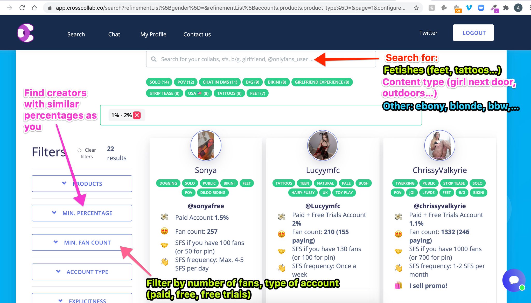Image resolution: width=531 pixels, height=303 pixels.
Task: Toggle the SOLO (14) tag filter
Action: pyautogui.click(x=159, y=82)
